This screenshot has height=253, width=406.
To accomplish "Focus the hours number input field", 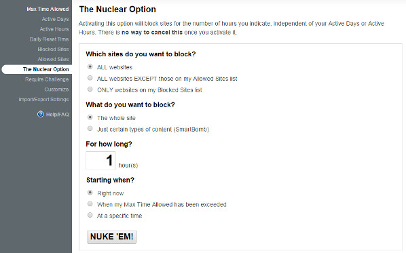I will point(100,161).
